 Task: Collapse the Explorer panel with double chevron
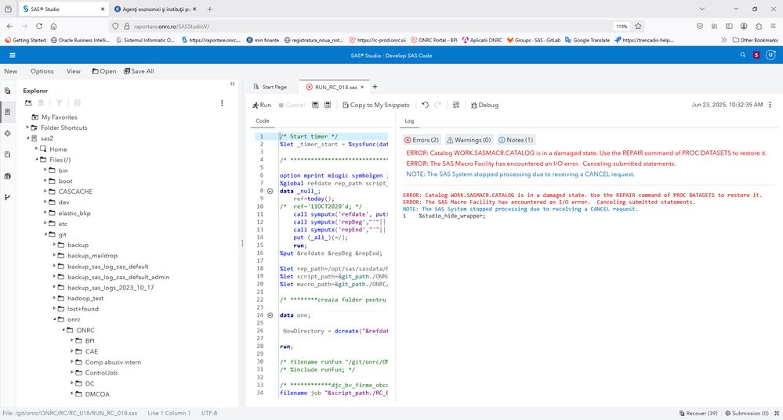coord(232,84)
